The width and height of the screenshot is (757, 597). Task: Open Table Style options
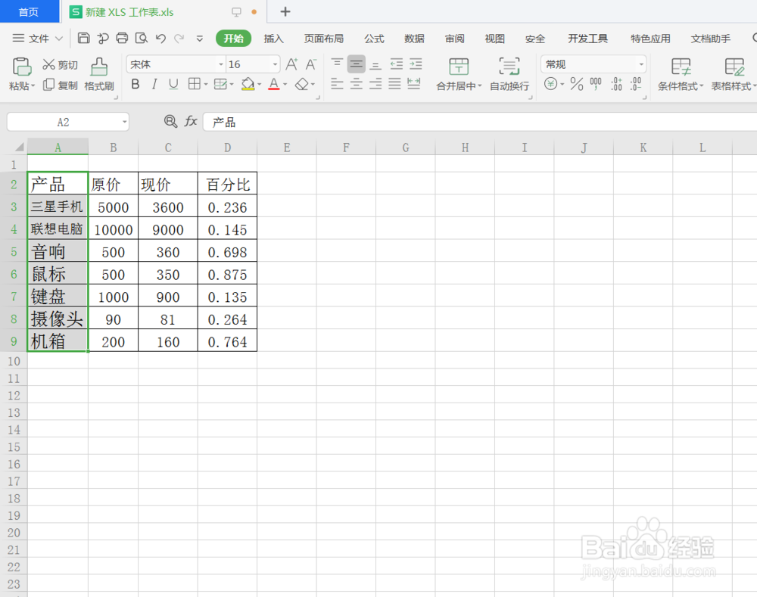coord(734,74)
